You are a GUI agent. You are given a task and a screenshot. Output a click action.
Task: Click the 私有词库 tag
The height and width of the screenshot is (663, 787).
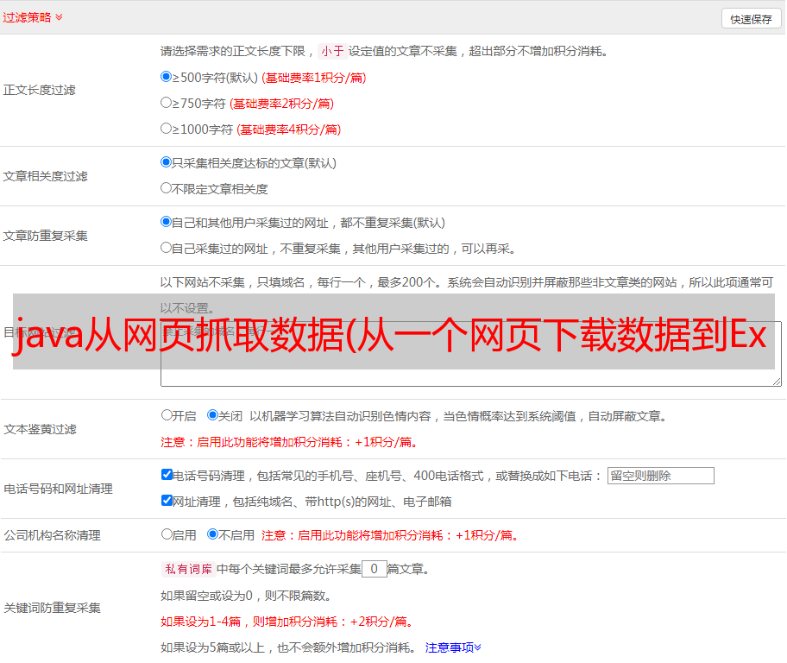click(189, 569)
